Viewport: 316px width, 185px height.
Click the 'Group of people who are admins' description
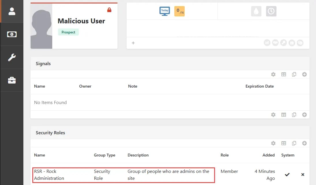pos(168,175)
